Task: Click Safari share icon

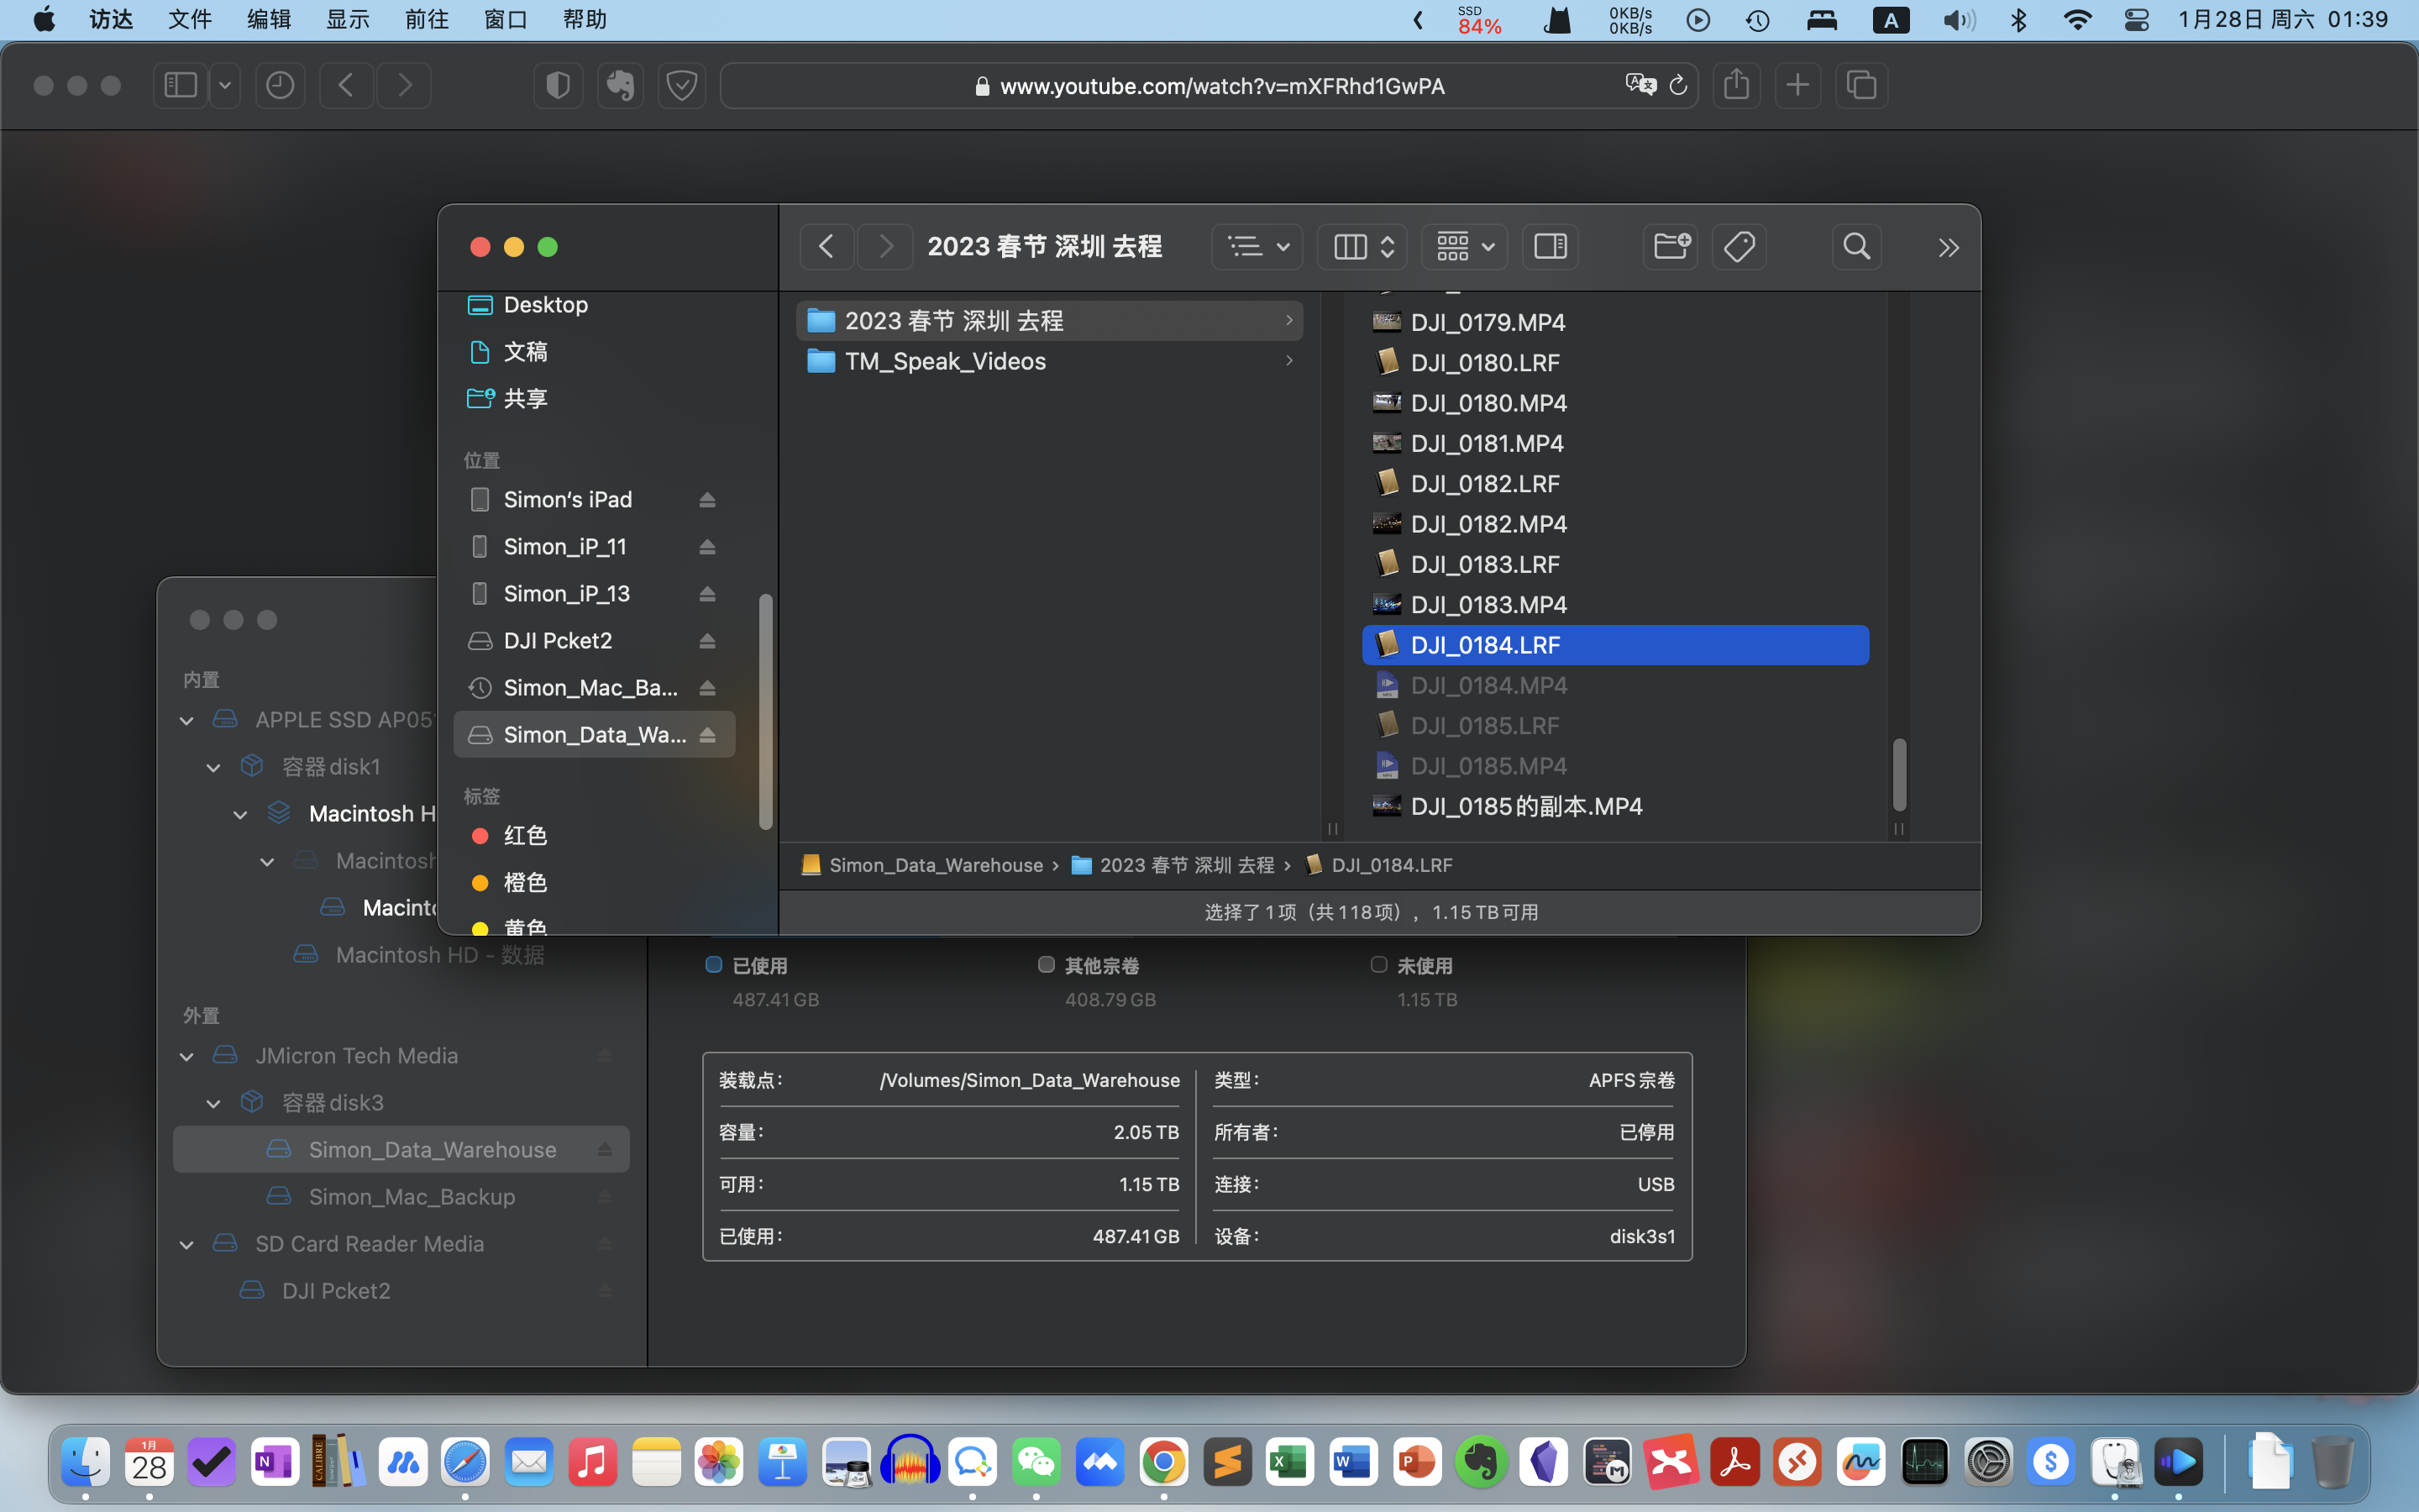Action: [x=1736, y=85]
